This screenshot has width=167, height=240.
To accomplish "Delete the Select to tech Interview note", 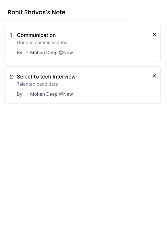I will coord(154,76).
